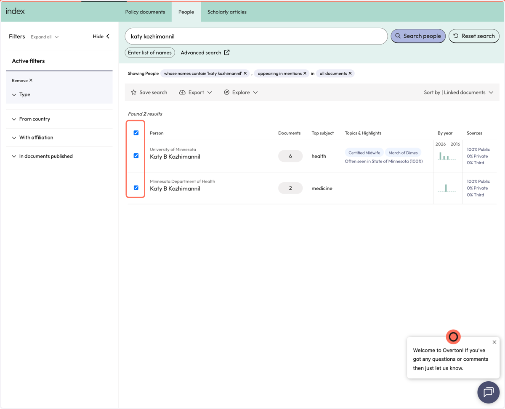Select the People tab

point(186,12)
